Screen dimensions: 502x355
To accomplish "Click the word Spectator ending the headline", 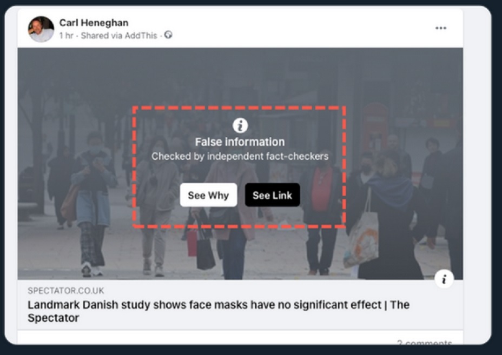I will tap(53, 318).
